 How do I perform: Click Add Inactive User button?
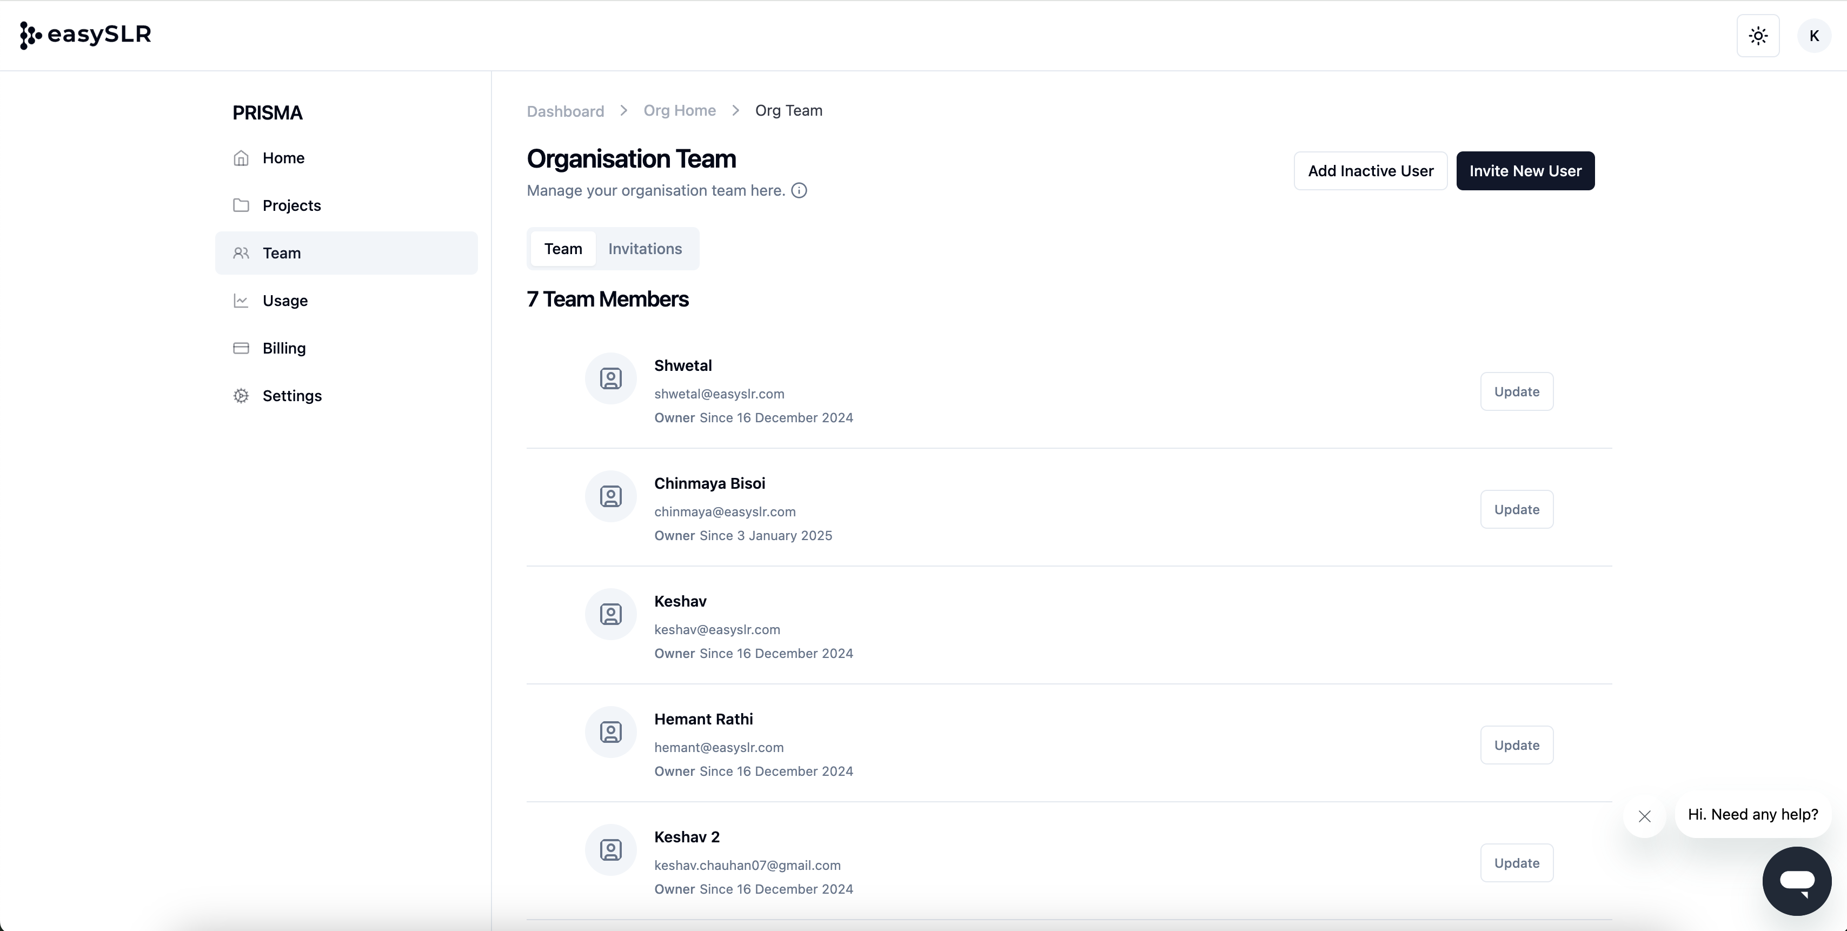1370,171
